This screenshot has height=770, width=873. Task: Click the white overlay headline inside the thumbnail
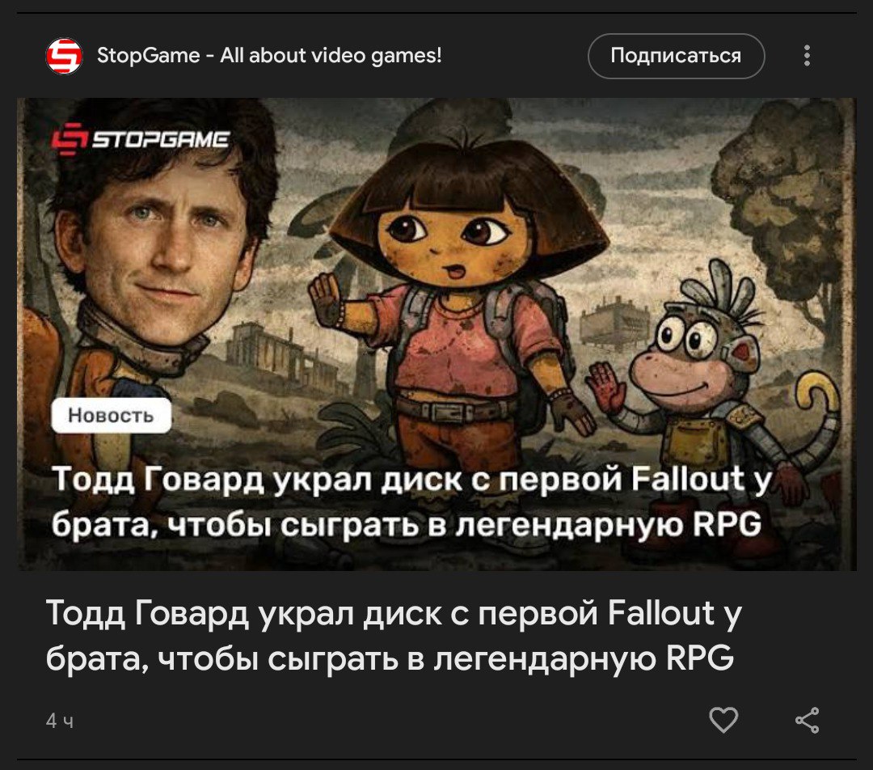coord(411,501)
